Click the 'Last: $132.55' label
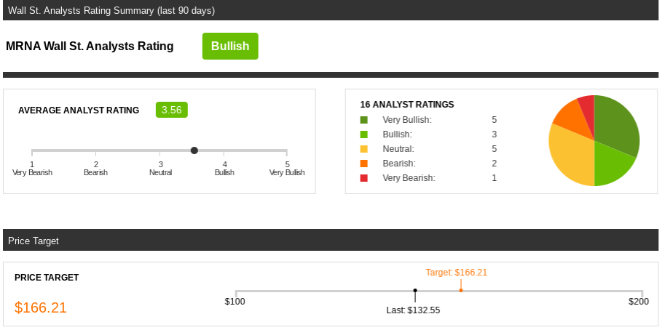Screen dimensions: 662x330 414,310
